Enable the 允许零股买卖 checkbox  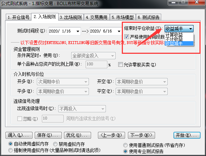120,65
